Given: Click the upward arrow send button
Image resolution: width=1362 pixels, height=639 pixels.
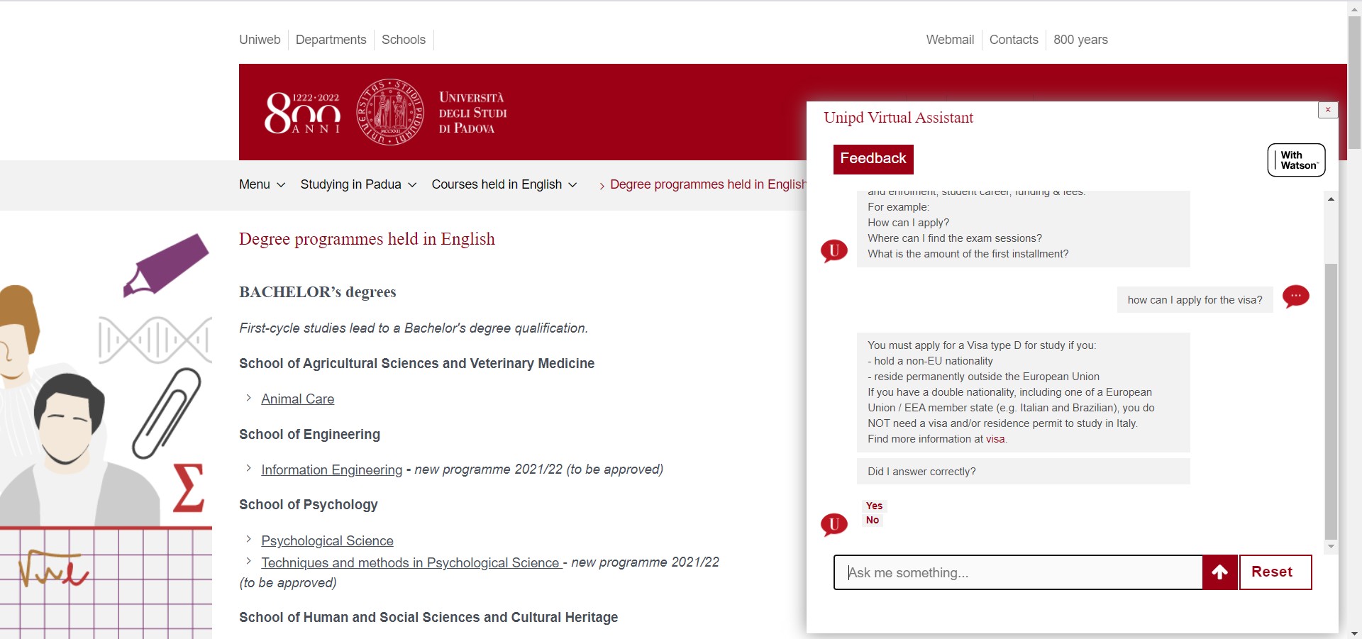Looking at the screenshot, I should tap(1219, 572).
